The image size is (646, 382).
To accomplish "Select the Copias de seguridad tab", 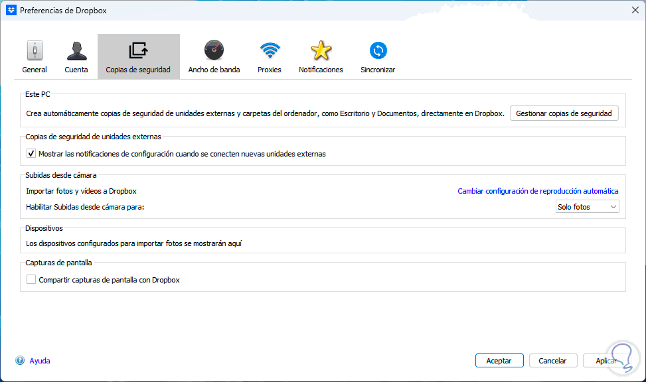I will (138, 57).
